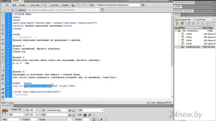This screenshot has width=216, height=121.
Task: Click the file management icon right of Title field
Action: [143, 5]
